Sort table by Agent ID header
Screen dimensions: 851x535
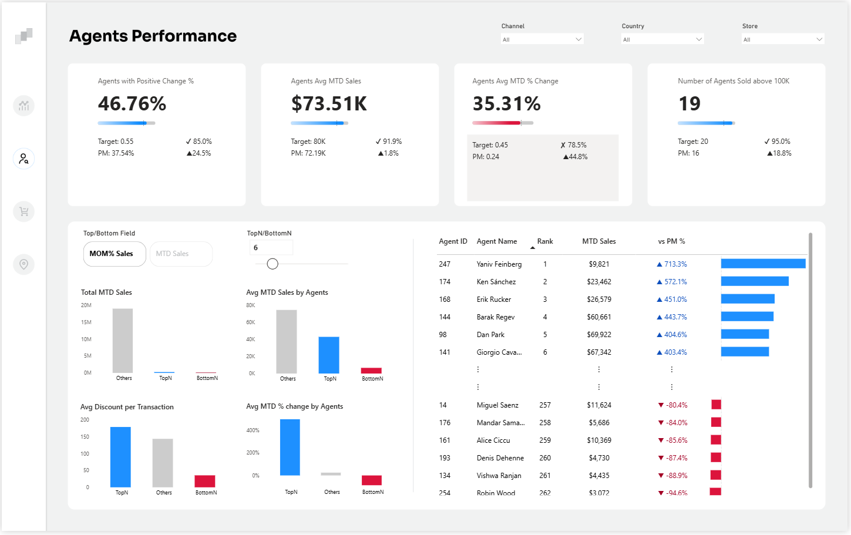453,241
